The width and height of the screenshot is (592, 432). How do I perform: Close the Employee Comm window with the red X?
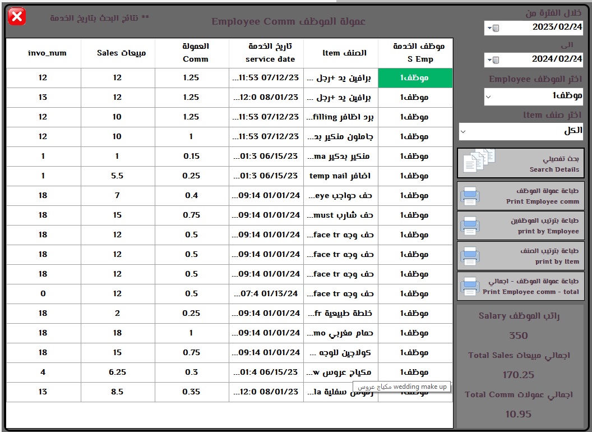tap(17, 17)
